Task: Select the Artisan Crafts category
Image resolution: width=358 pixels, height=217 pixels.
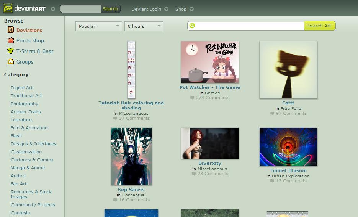Action: pyautogui.click(x=26, y=112)
